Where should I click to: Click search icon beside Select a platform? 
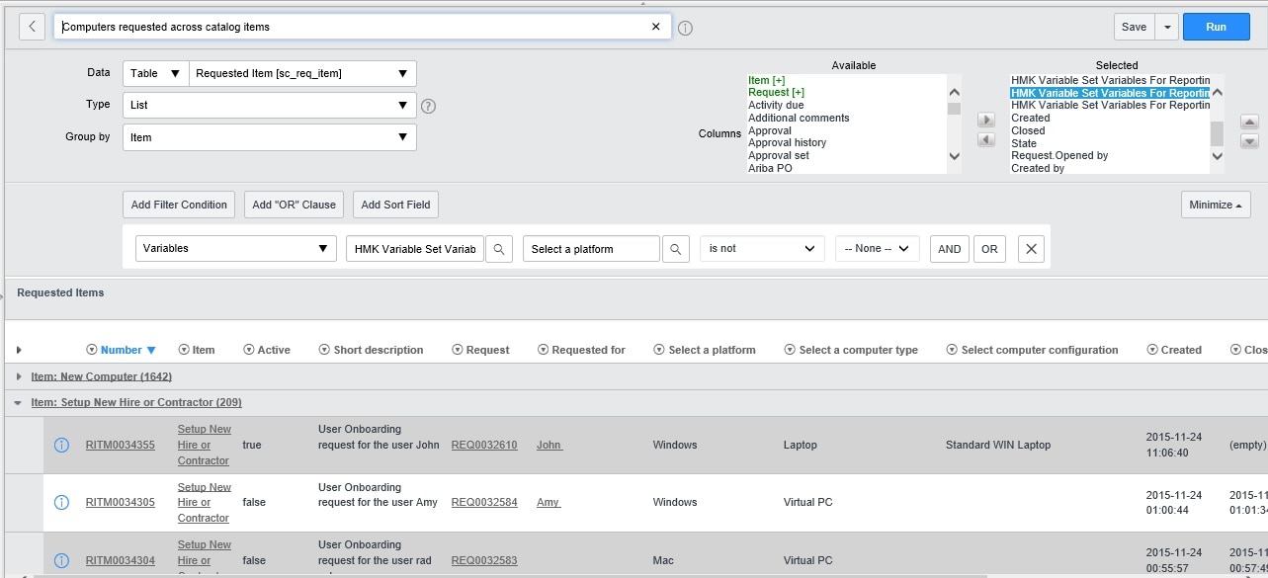676,249
